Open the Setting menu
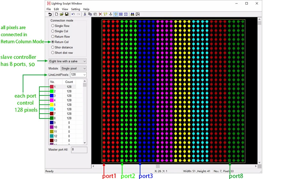This screenshot has width=307, height=179. click(75, 9)
